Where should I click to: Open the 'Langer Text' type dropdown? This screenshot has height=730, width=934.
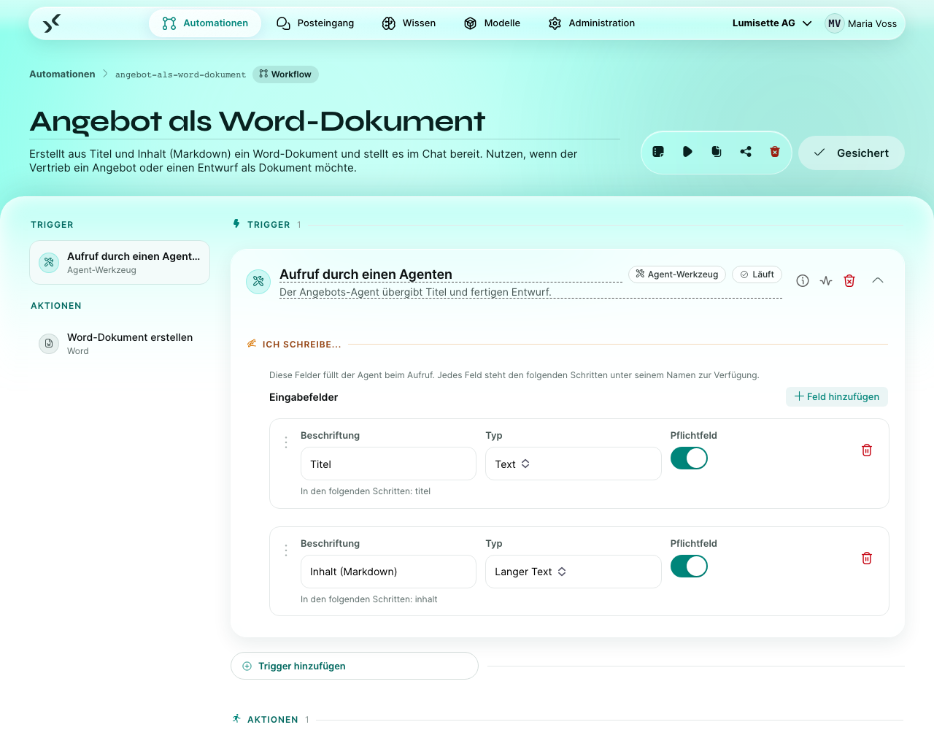pyautogui.click(x=574, y=572)
